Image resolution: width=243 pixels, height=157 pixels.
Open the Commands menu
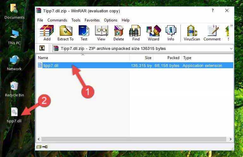click(57, 20)
